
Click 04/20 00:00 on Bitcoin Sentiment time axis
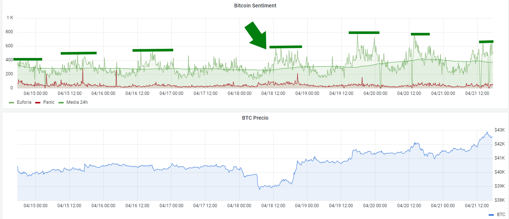[x=375, y=93]
